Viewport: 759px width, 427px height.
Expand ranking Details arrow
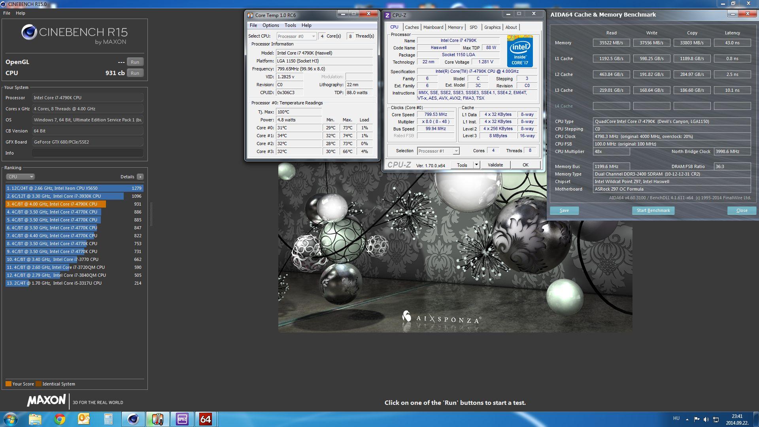tap(140, 177)
